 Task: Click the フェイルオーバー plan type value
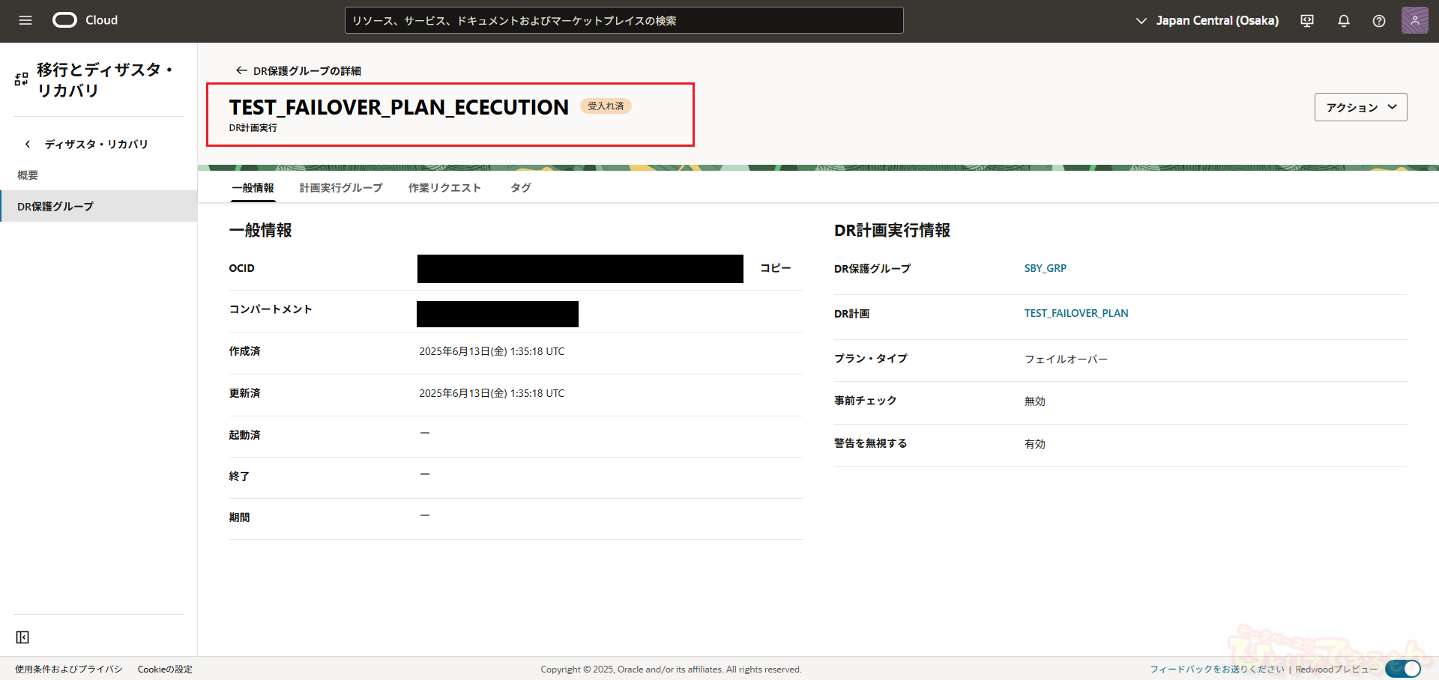point(1066,359)
